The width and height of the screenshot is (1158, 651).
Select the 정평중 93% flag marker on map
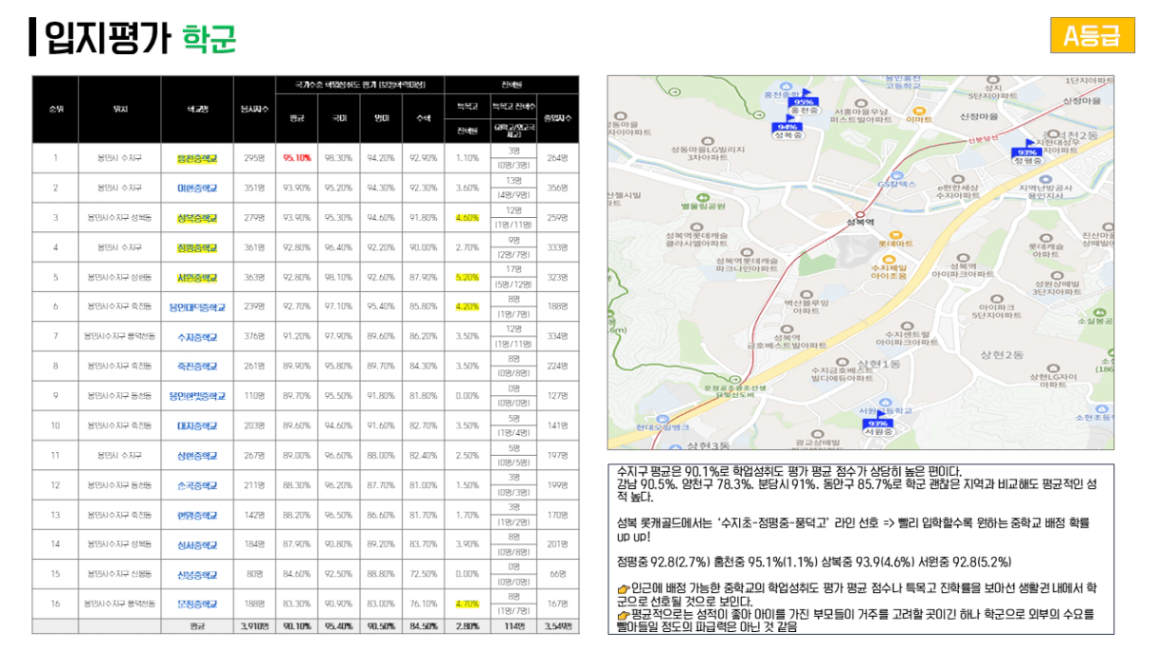pos(1026,154)
